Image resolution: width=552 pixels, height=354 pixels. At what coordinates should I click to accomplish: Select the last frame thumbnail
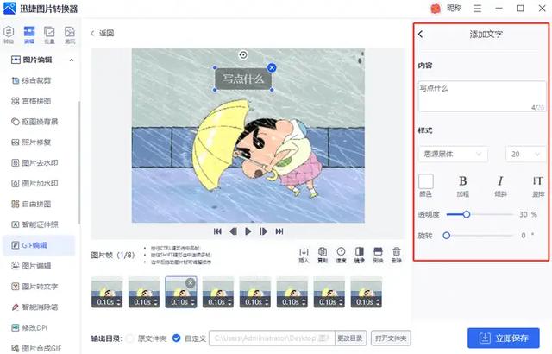click(x=366, y=292)
